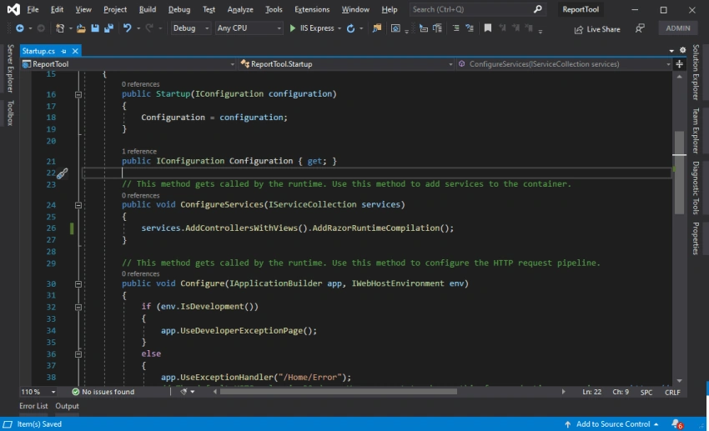Click the screwdriver quick actions icon
Viewport: 709px width, 431px height.
63,173
